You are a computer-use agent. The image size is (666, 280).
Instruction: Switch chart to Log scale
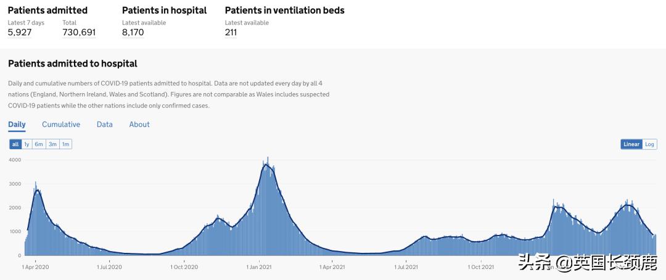(x=649, y=144)
